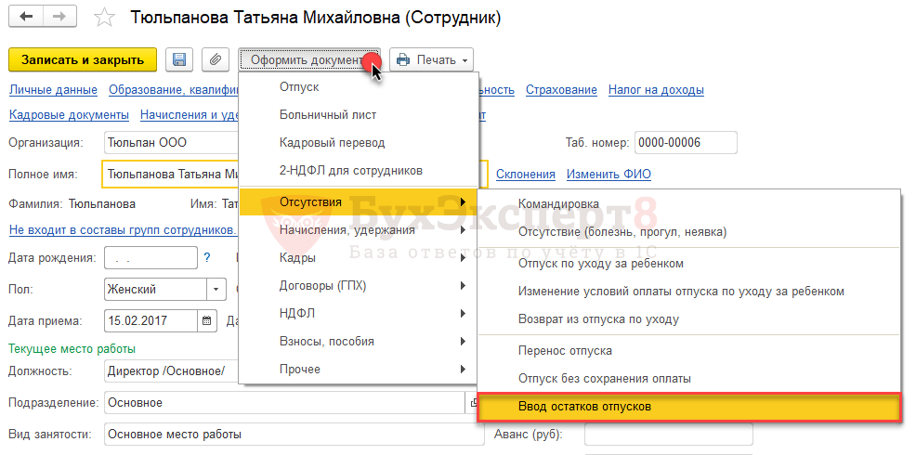Select Ввод остатков отпусков menu item

(x=688, y=407)
